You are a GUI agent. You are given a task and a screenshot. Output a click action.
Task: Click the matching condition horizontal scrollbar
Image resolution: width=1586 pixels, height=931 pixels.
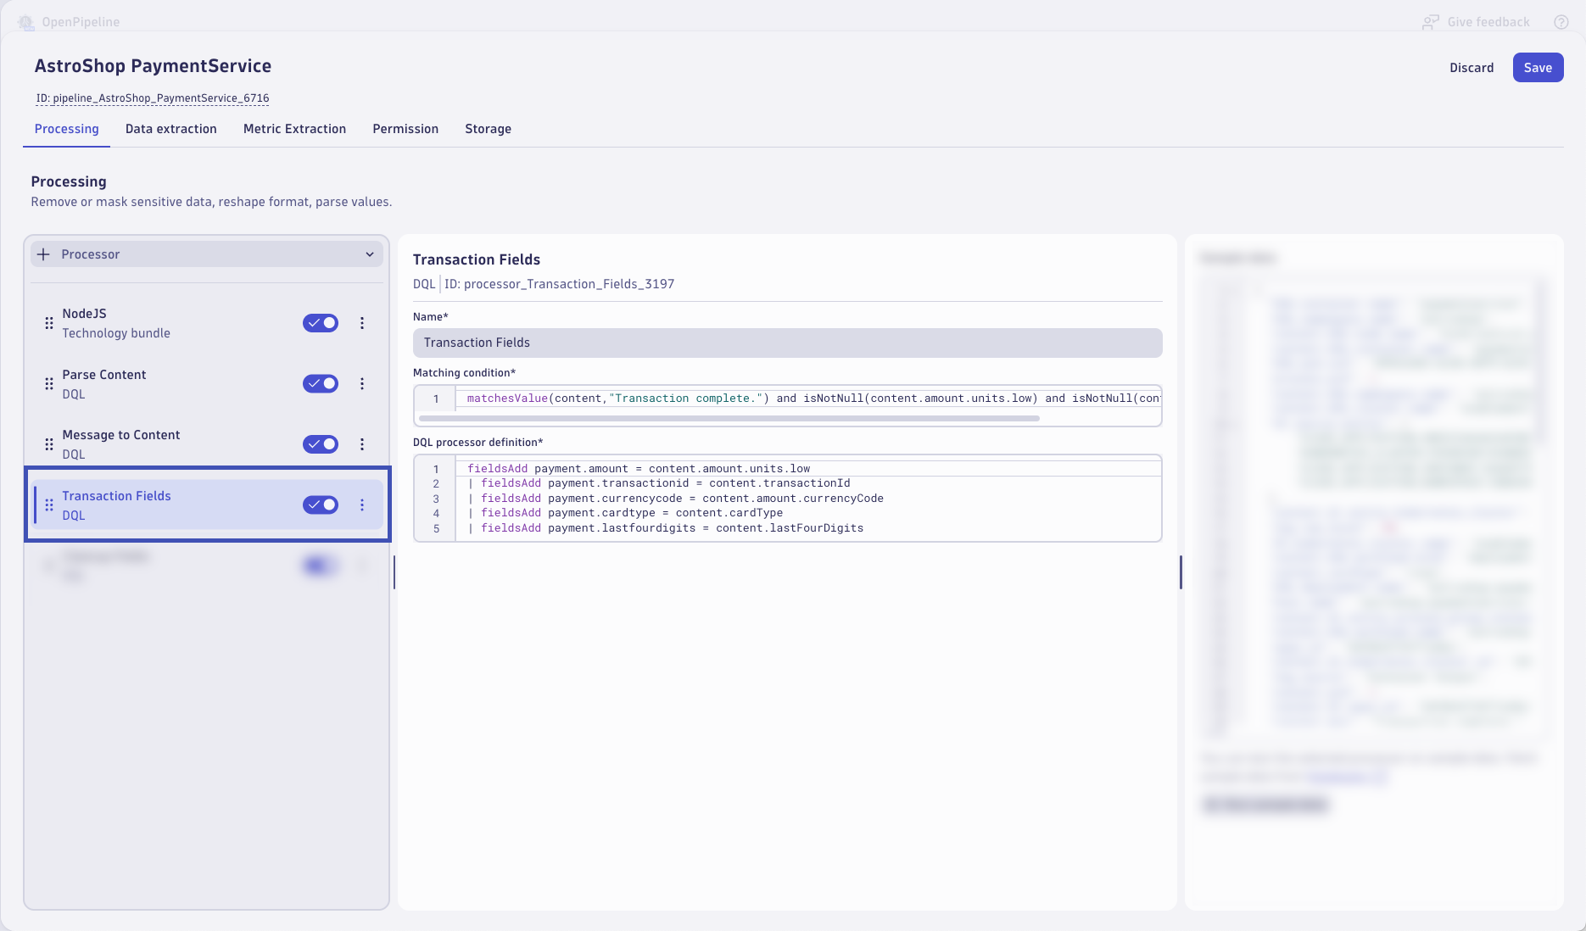[x=729, y=418]
